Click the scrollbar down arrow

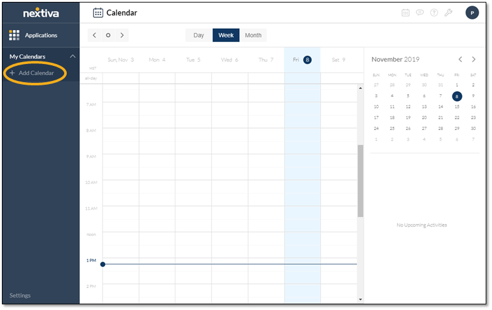(361, 299)
